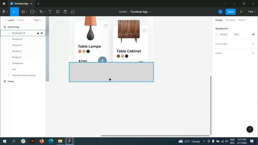258x145 pixels.
Task: Open shape tools dropdown arrow
Action: click(35, 12)
